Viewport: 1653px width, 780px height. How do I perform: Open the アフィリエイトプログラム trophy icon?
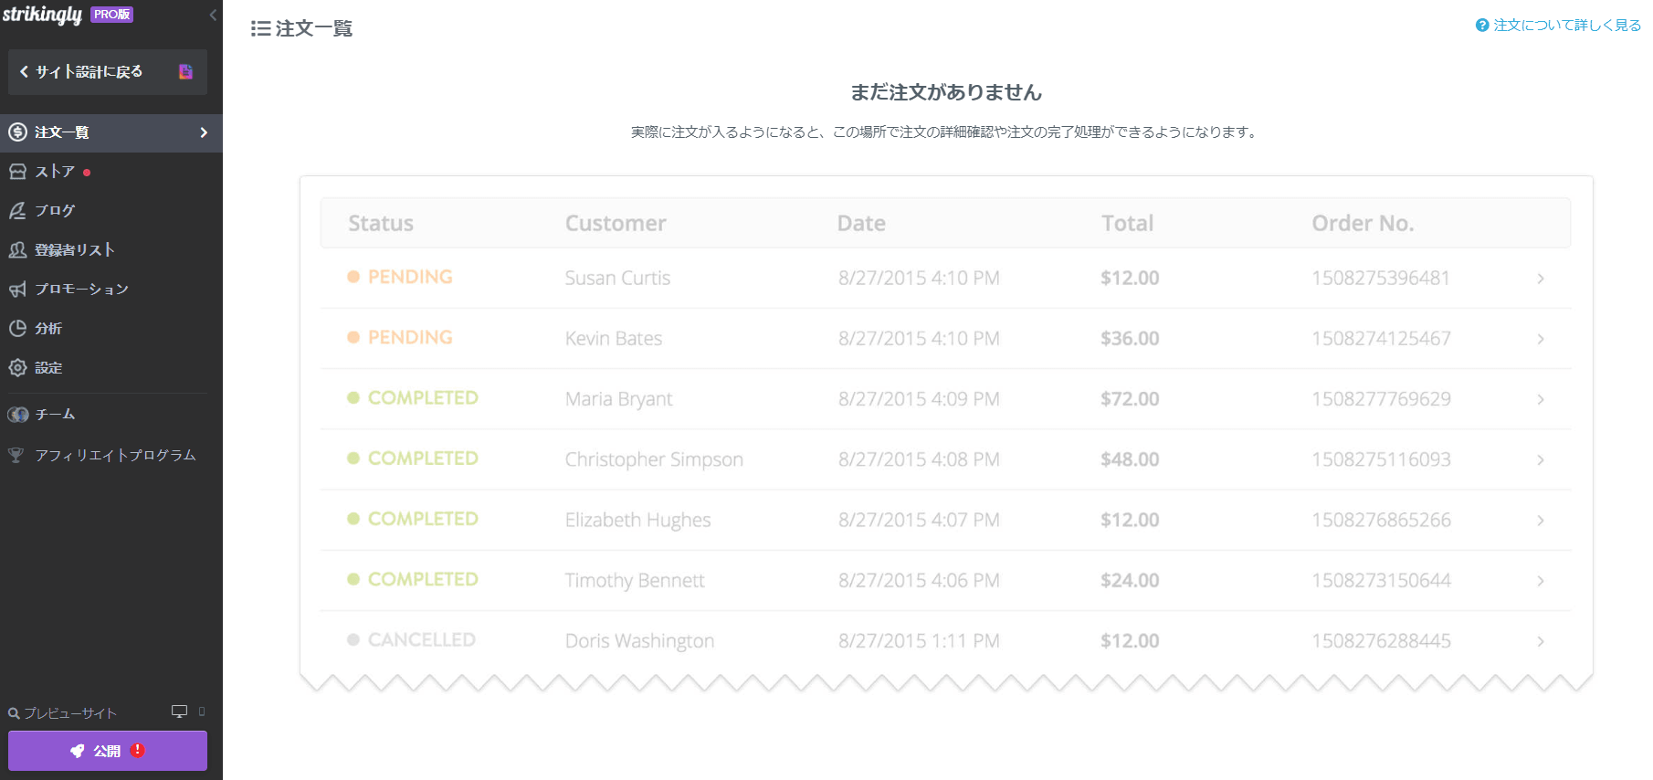coord(16,455)
